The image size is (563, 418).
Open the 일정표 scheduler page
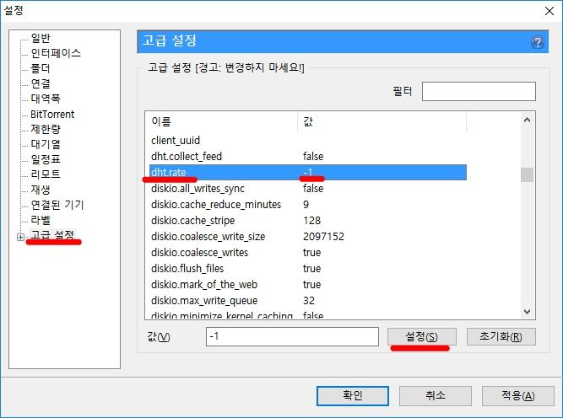(x=46, y=158)
